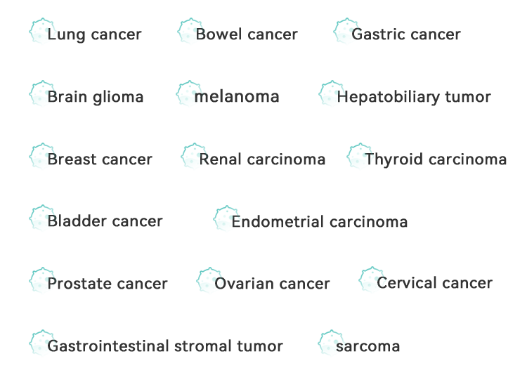Open the Cervical cancer link
The width and height of the screenshot is (527, 380).
click(x=434, y=283)
